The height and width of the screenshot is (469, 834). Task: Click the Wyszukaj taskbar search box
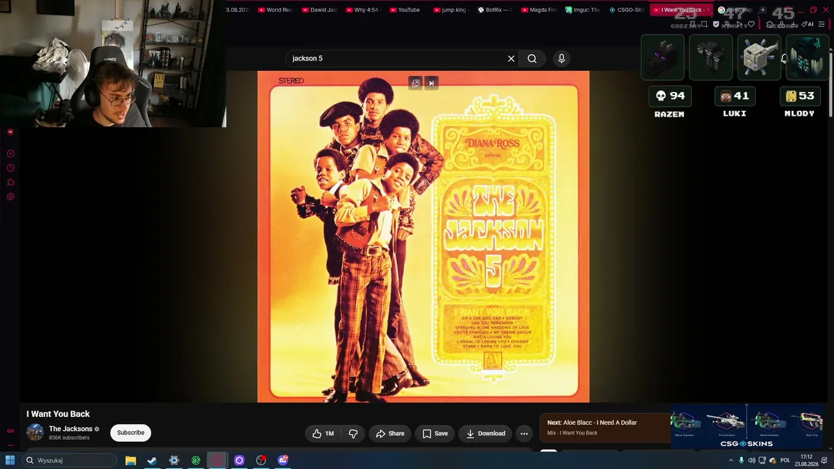(x=70, y=461)
